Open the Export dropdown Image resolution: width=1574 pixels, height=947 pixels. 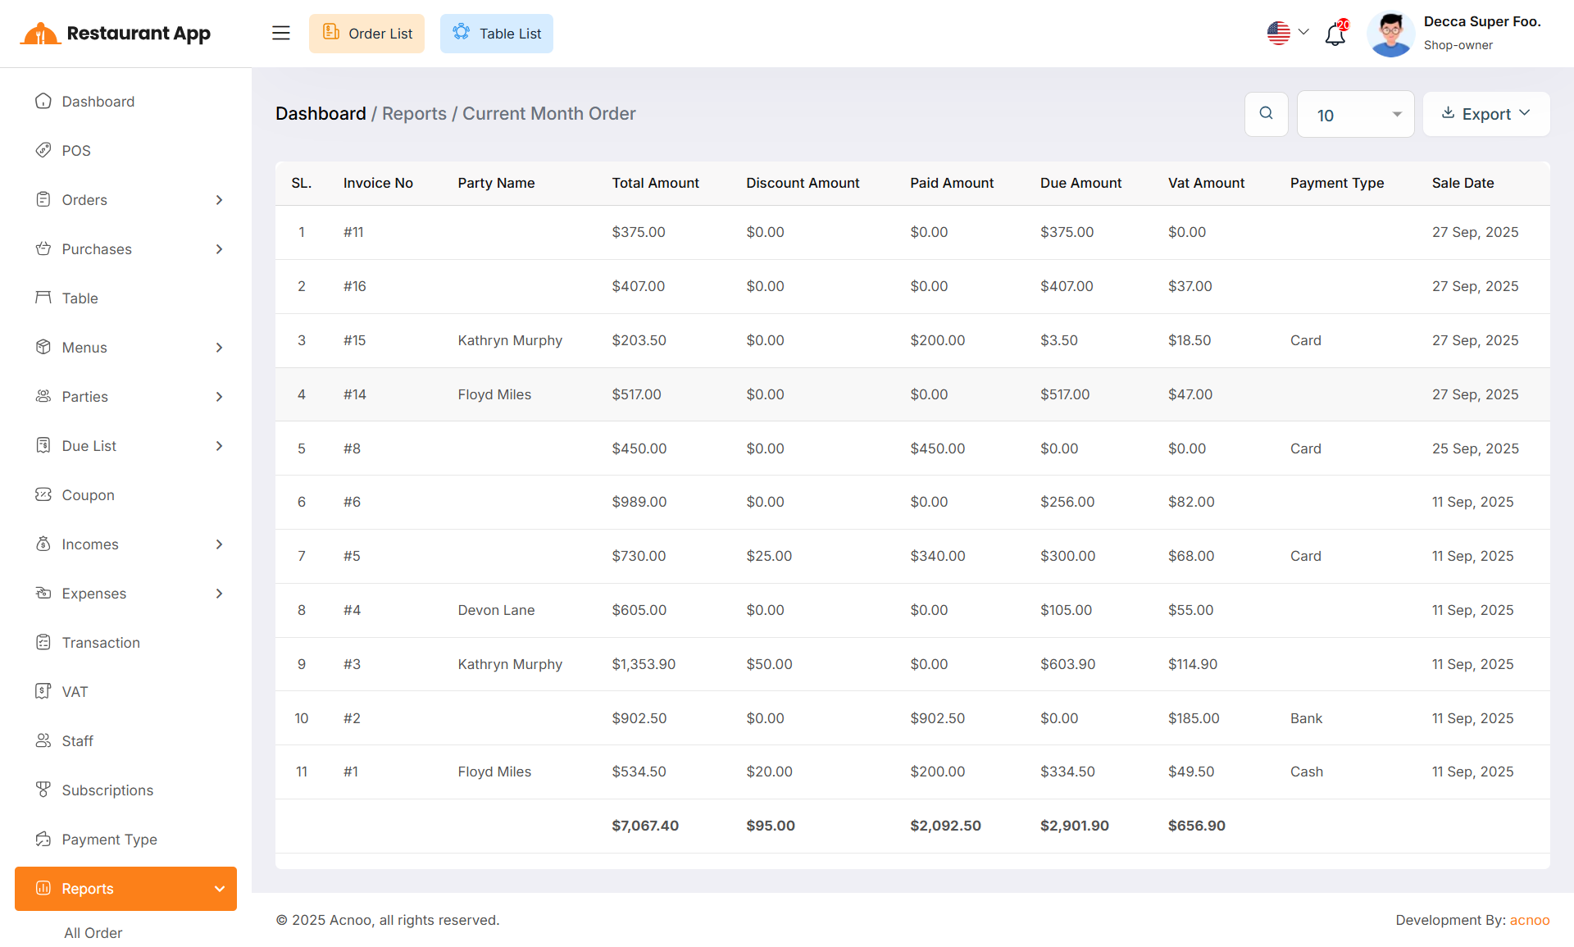[1485, 114]
